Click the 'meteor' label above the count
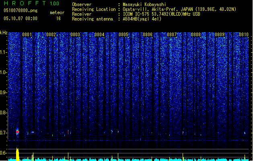Image resolution: width=253 pixels, height=161 pixels. [x=57, y=12]
